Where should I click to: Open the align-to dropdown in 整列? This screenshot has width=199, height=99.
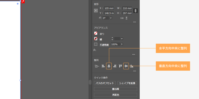[97, 66]
